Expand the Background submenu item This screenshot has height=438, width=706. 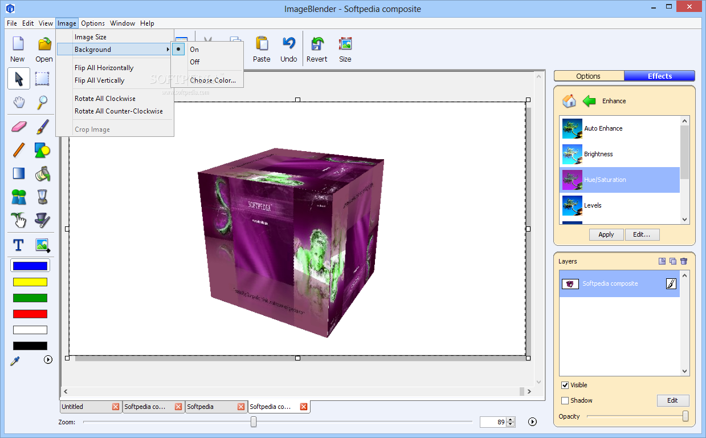click(x=114, y=50)
